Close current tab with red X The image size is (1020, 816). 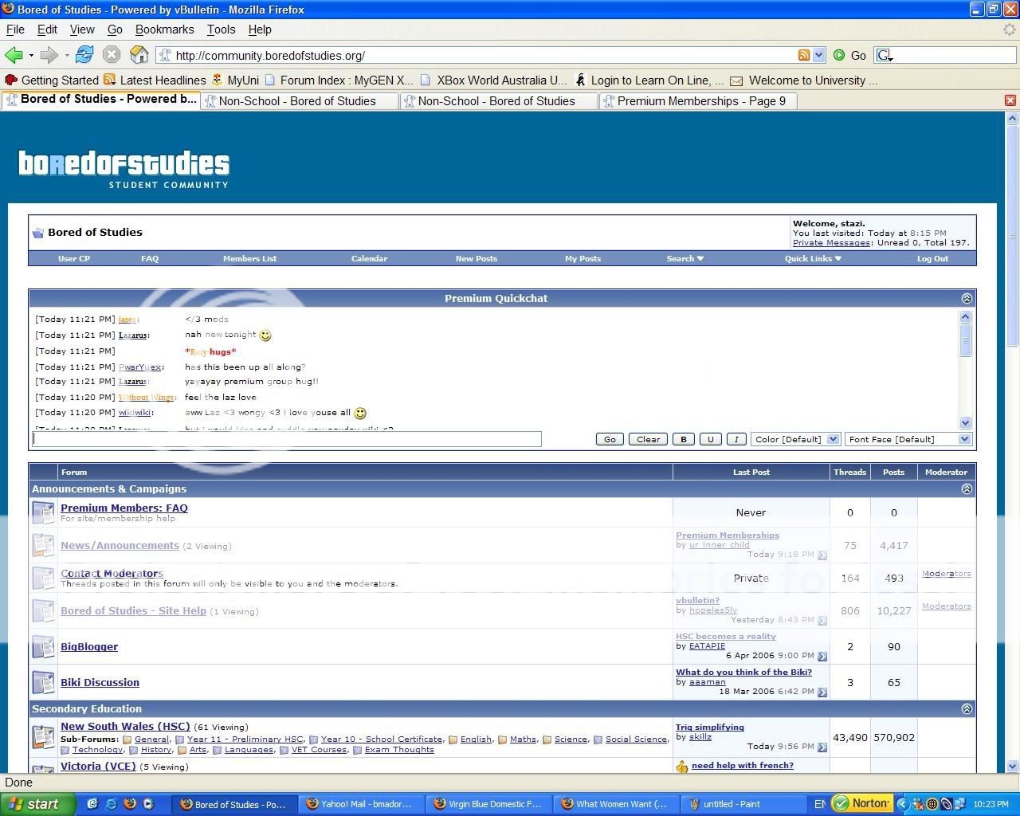tap(1010, 100)
